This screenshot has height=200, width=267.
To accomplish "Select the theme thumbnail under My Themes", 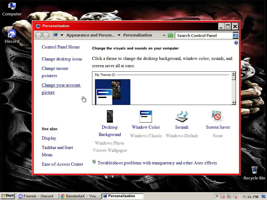I will (x=113, y=92).
